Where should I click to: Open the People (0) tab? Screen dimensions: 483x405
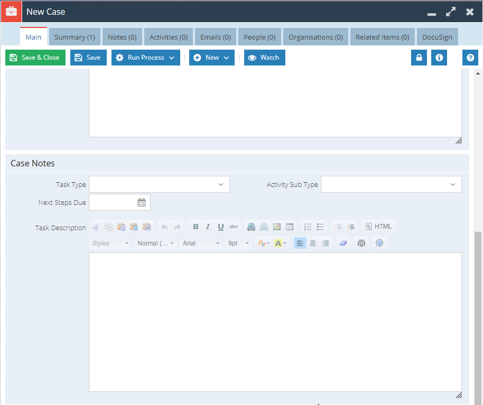[x=259, y=37]
